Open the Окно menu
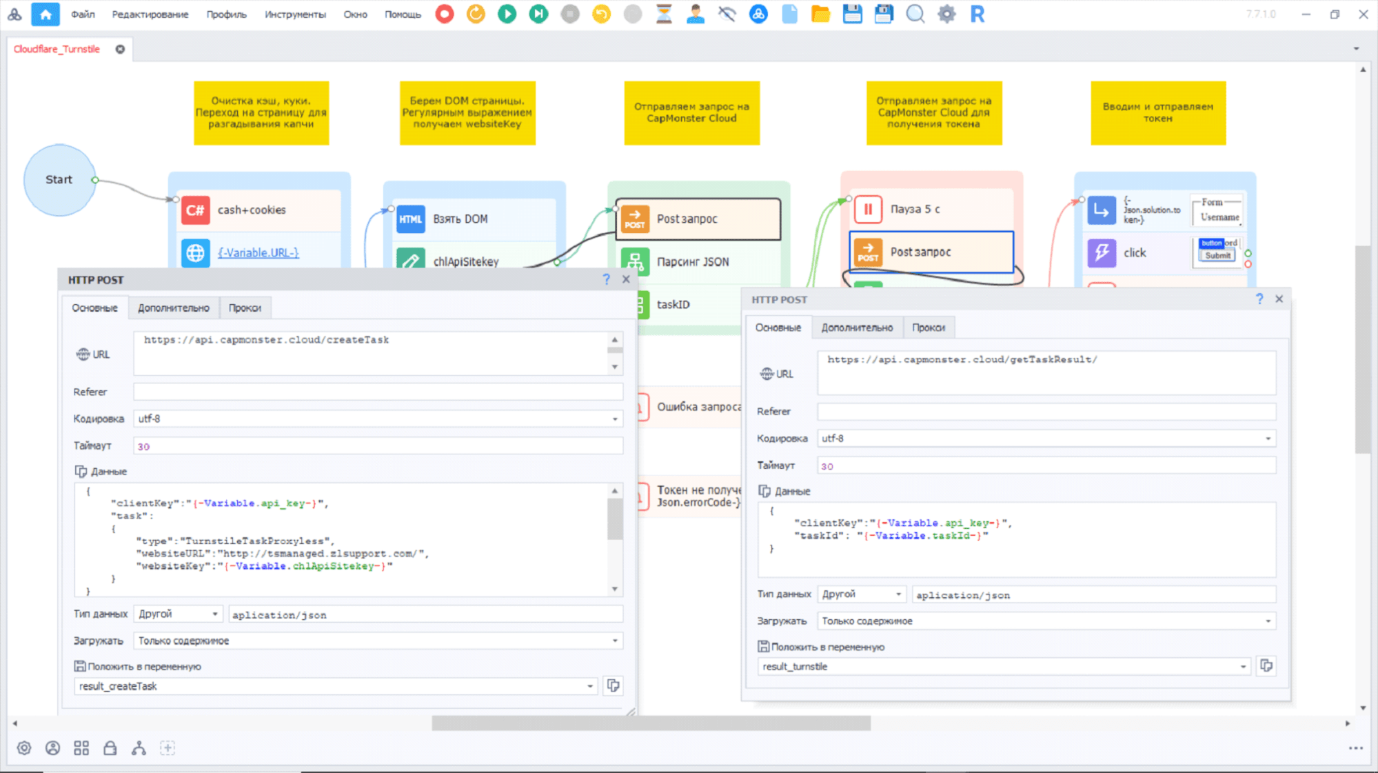The height and width of the screenshot is (773, 1378). pos(356,14)
